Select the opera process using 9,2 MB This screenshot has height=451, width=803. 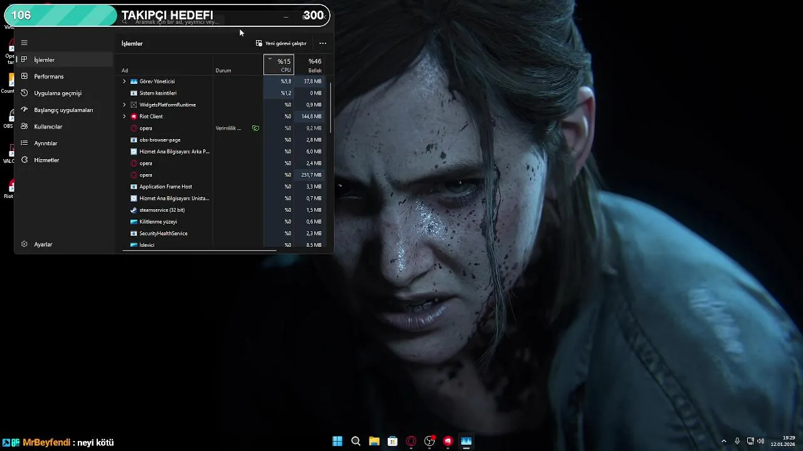[223, 128]
